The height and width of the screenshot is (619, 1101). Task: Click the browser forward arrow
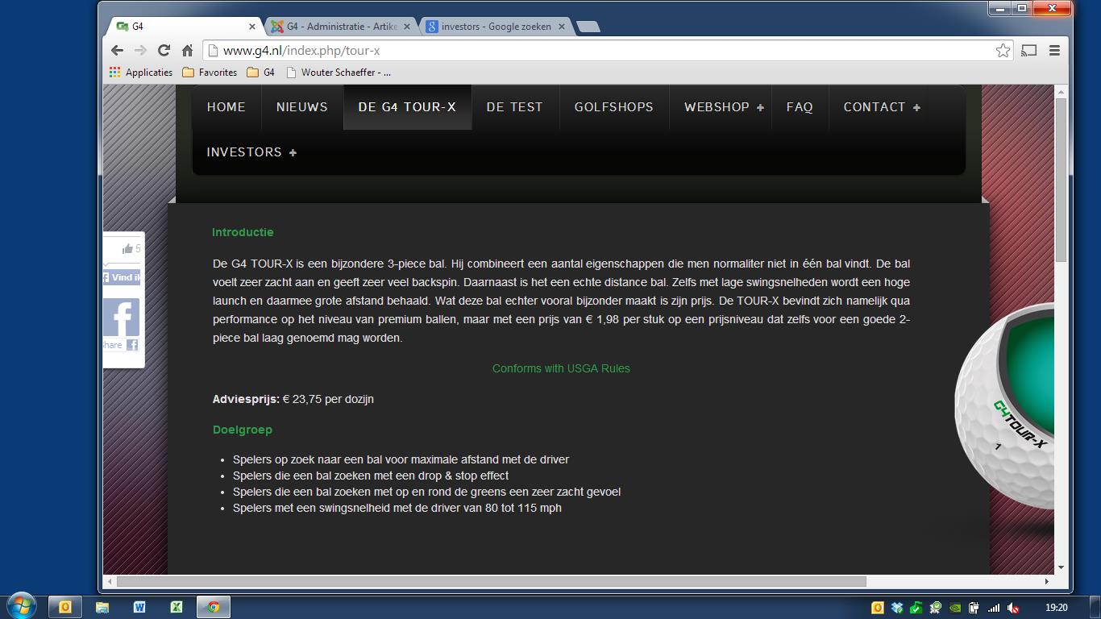point(140,50)
